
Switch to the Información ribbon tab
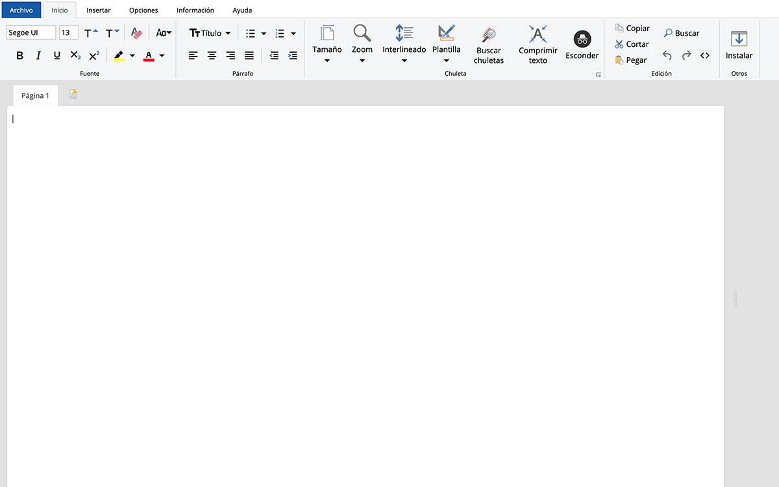(x=195, y=10)
